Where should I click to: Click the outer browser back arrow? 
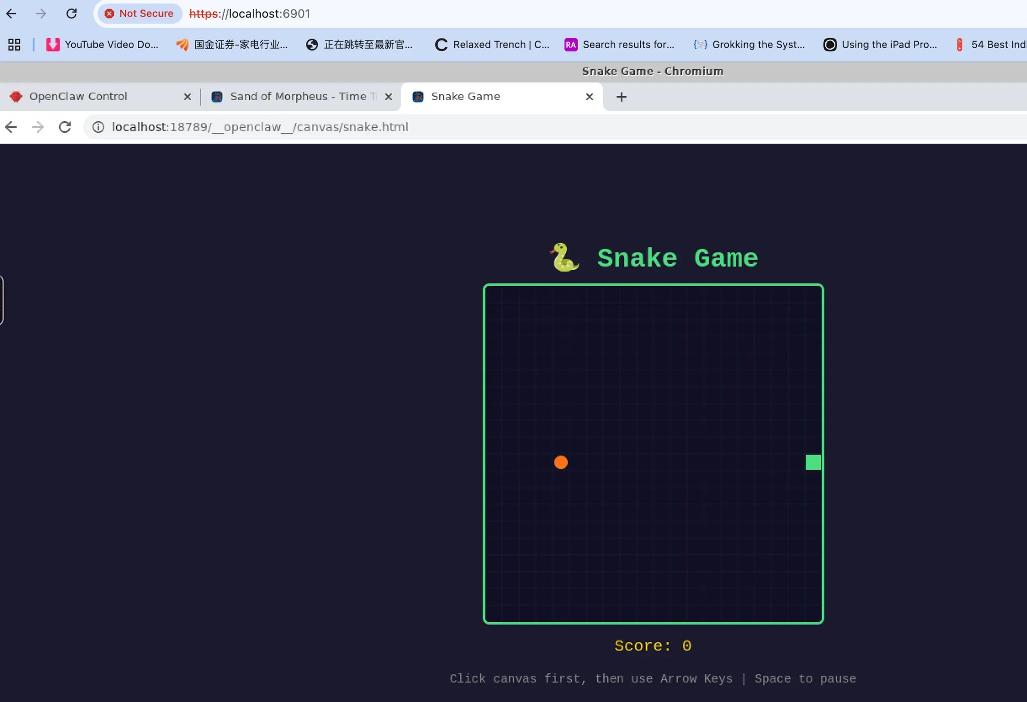point(11,14)
